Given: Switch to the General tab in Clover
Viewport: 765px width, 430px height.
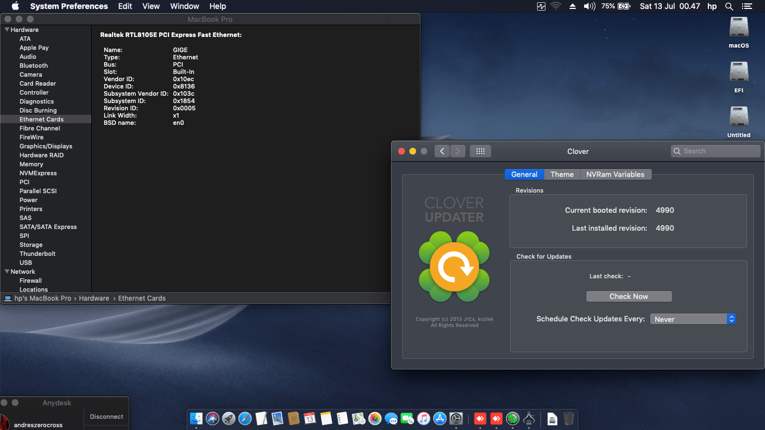Looking at the screenshot, I should (524, 175).
